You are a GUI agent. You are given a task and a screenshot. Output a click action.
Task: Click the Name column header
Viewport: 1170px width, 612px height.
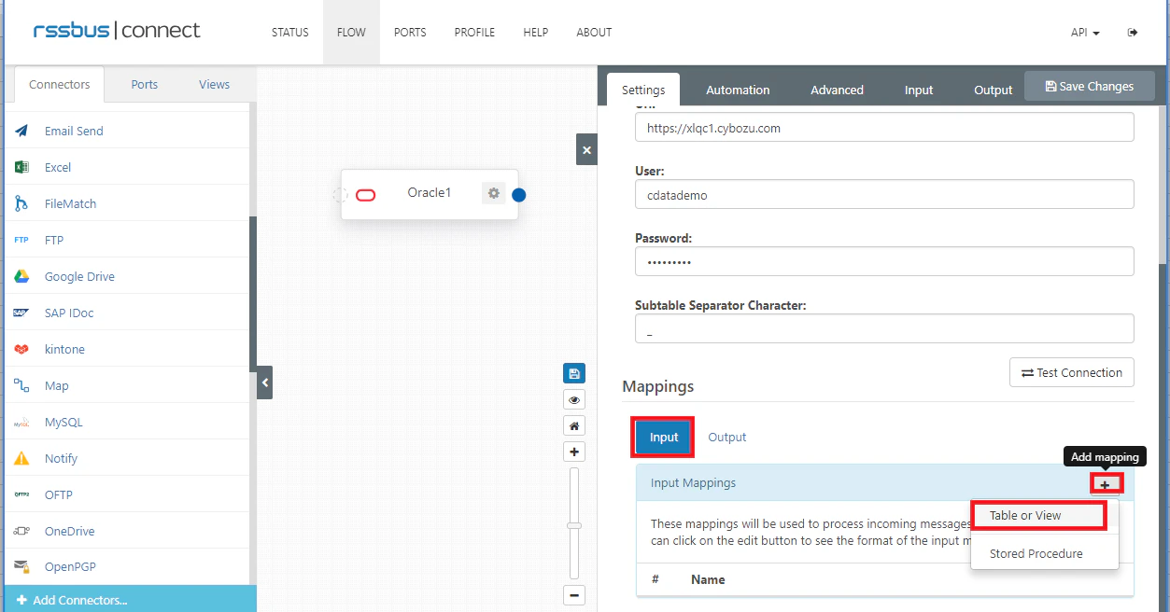708,579
